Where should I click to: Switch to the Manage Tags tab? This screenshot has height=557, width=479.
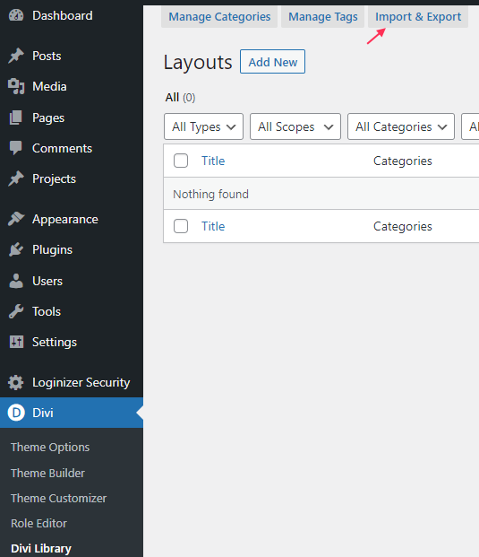click(322, 17)
